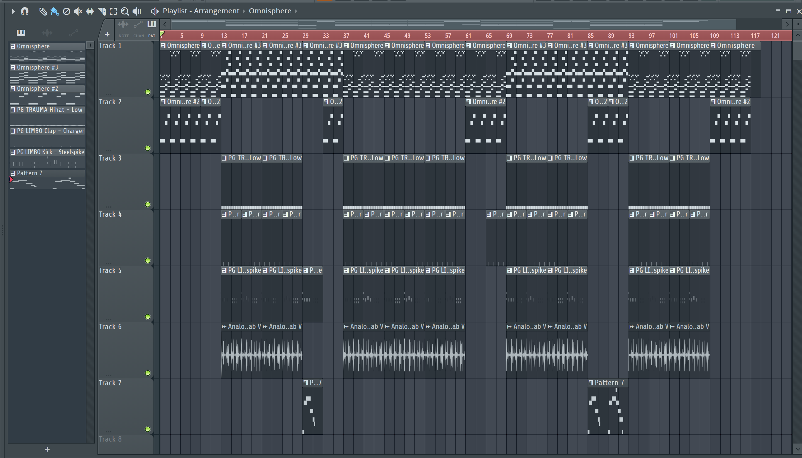
Task: Open menu of Omni..re #2 clip at bar 61
Action: click(469, 102)
